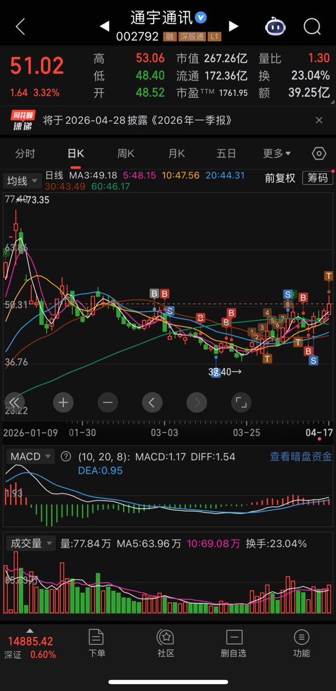Viewport: 336px width, 691px height.
Task: Open 社区 community icon
Action: click(166, 643)
